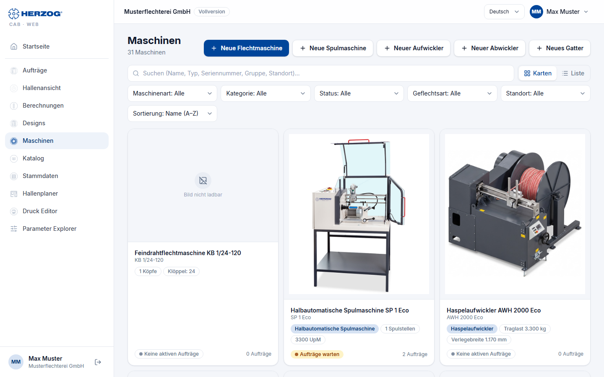Click the logout icon beside Max Muster
The width and height of the screenshot is (604, 377).
point(98,362)
